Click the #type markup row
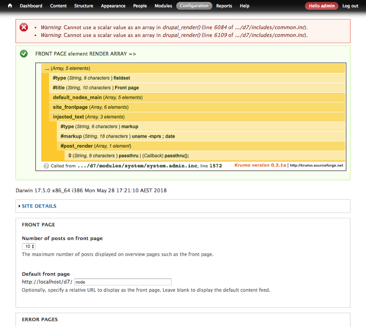This screenshot has height=327, width=366. tap(201, 127)
